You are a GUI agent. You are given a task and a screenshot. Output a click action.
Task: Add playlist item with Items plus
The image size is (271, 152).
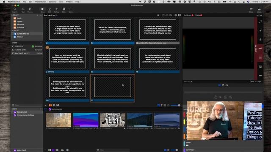pos(41,43)
